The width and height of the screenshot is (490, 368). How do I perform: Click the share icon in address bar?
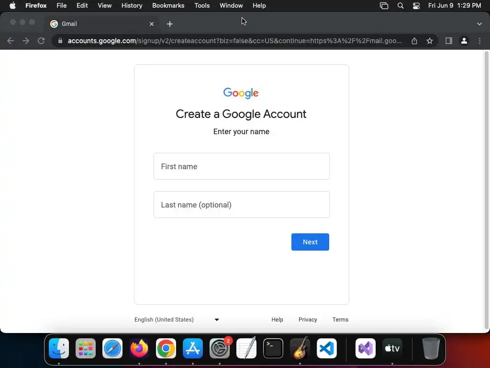click(x=414, y=41)
